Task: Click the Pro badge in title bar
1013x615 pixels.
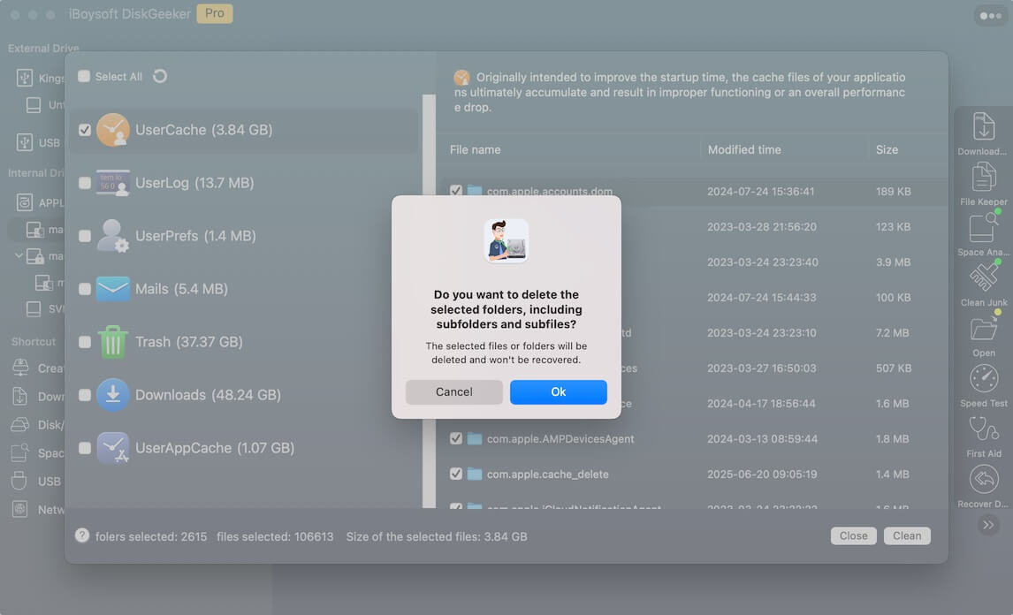Action: pos(215,13)
